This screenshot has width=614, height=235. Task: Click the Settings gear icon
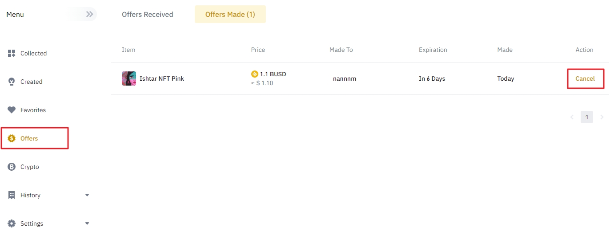[x=12, y=223]
